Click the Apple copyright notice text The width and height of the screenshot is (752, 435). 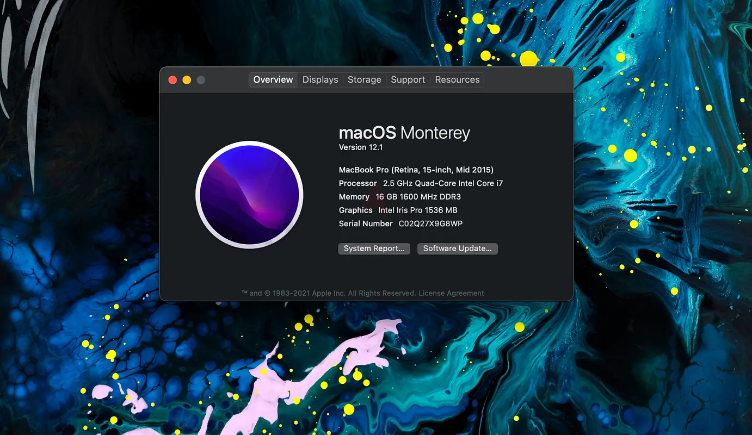click(x=329, y=293)
